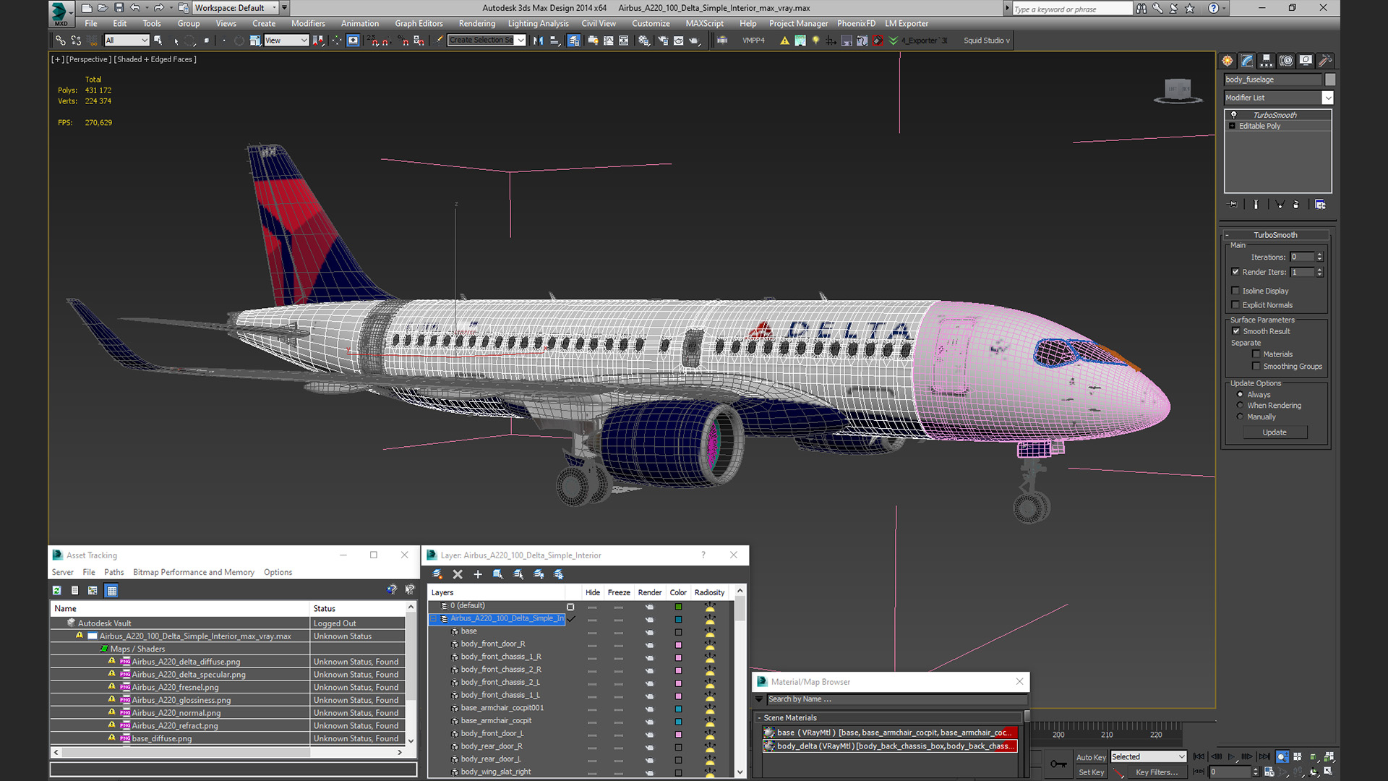
Task: Open Help question mark icon
Action: point(1213,8)
